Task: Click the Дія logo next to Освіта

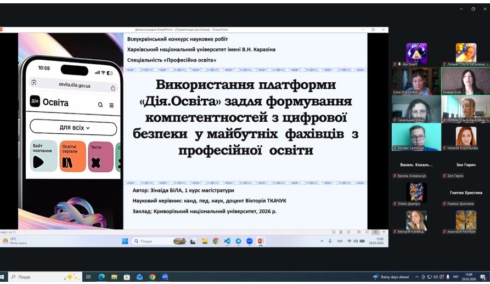Action: coord(35,101)
